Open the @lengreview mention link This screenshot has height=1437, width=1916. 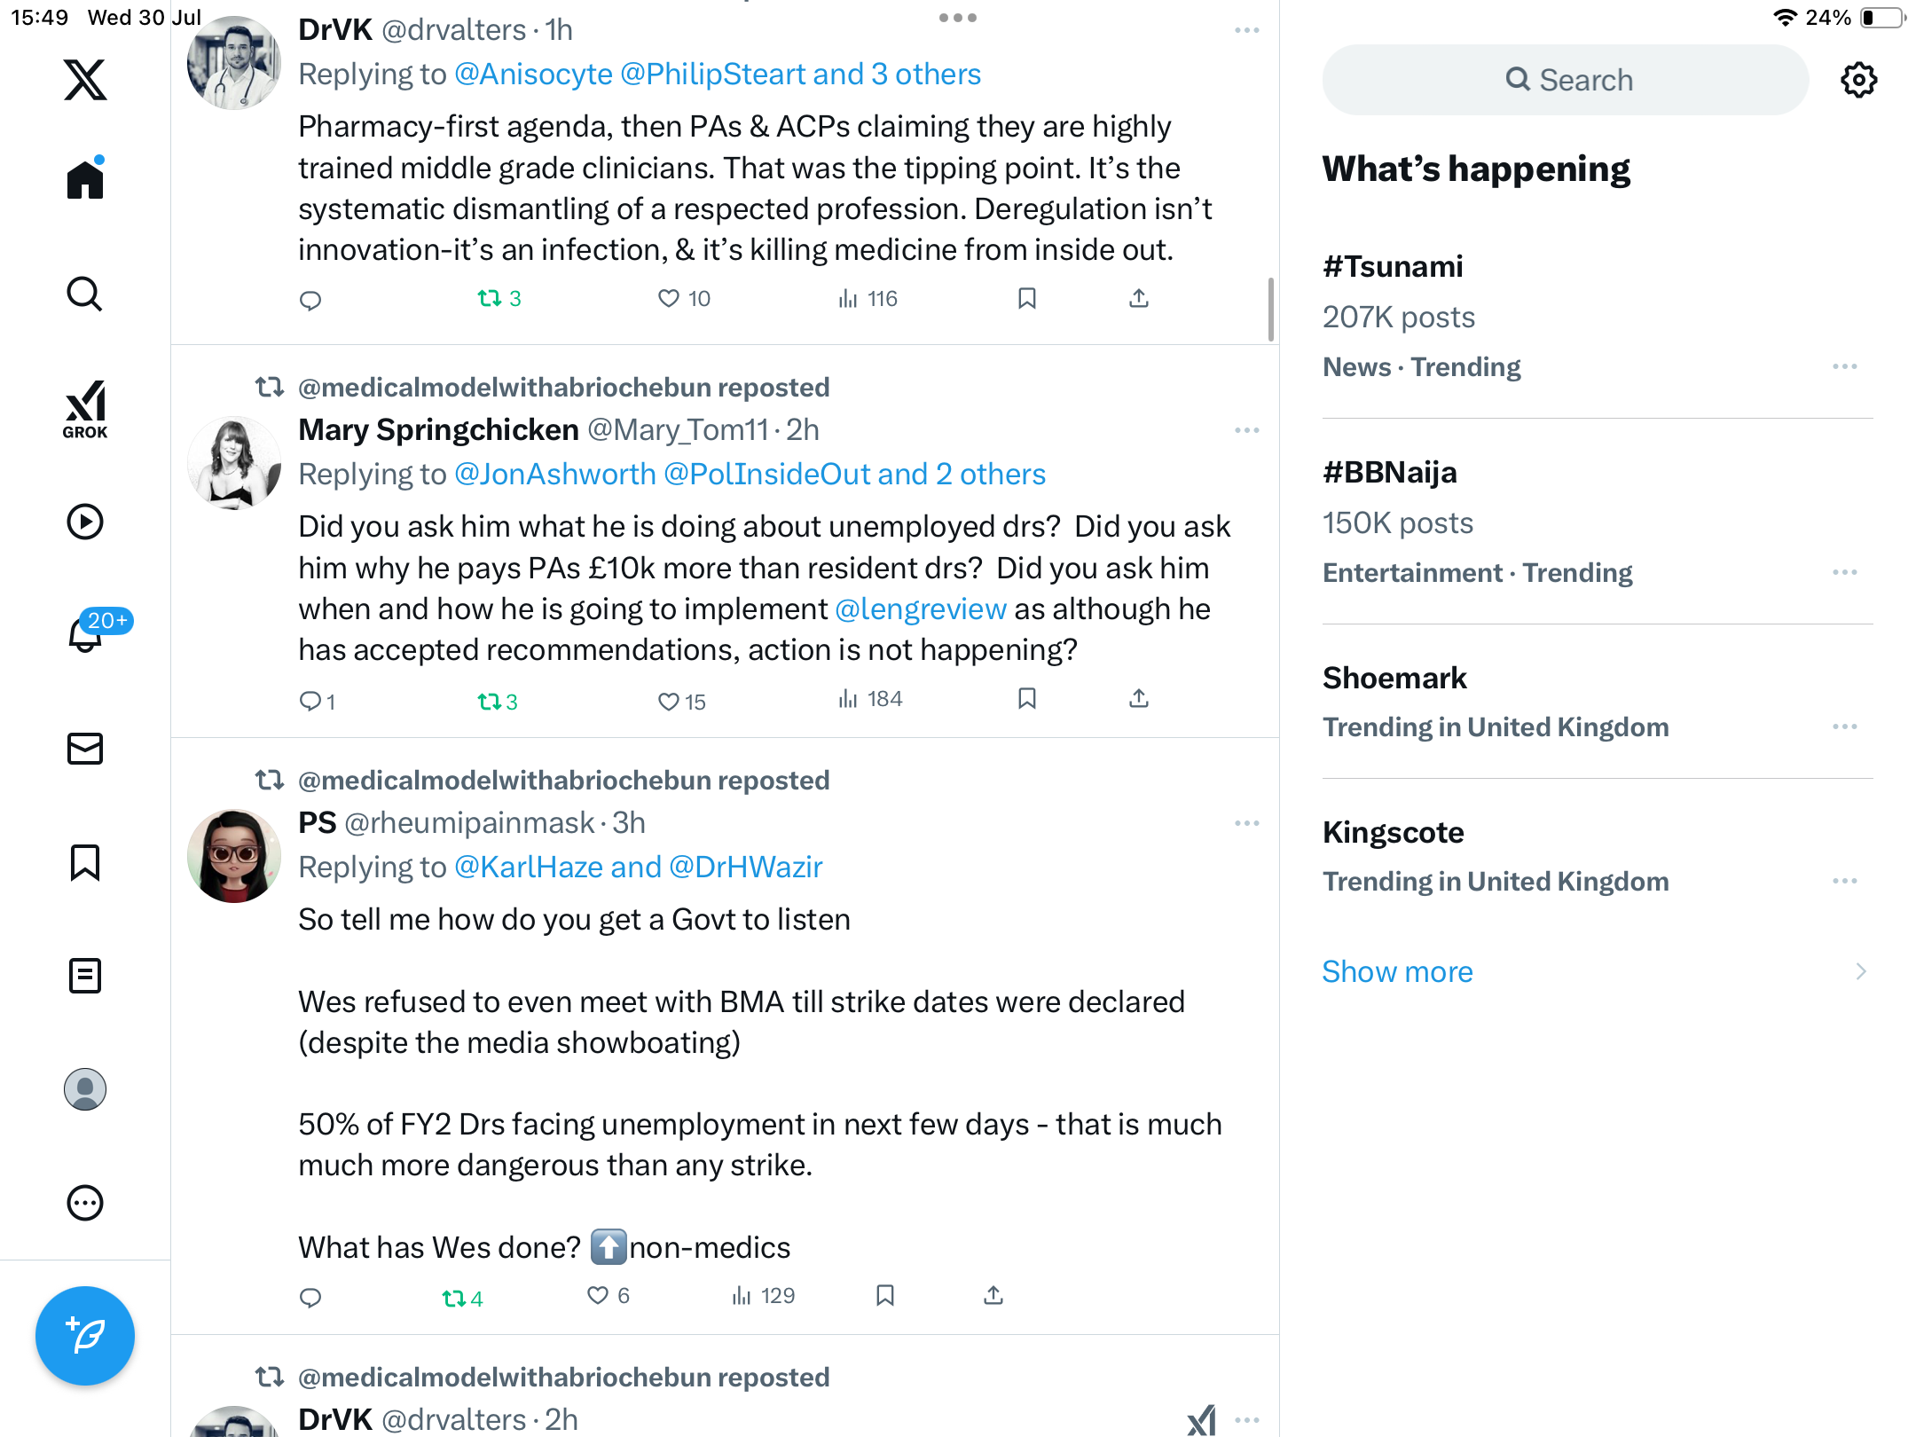tap(921, 609)
